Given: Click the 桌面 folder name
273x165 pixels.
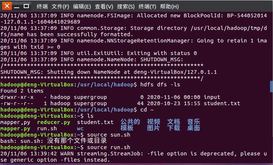Looking at the screenshot, I should click(x=193, y=128).
